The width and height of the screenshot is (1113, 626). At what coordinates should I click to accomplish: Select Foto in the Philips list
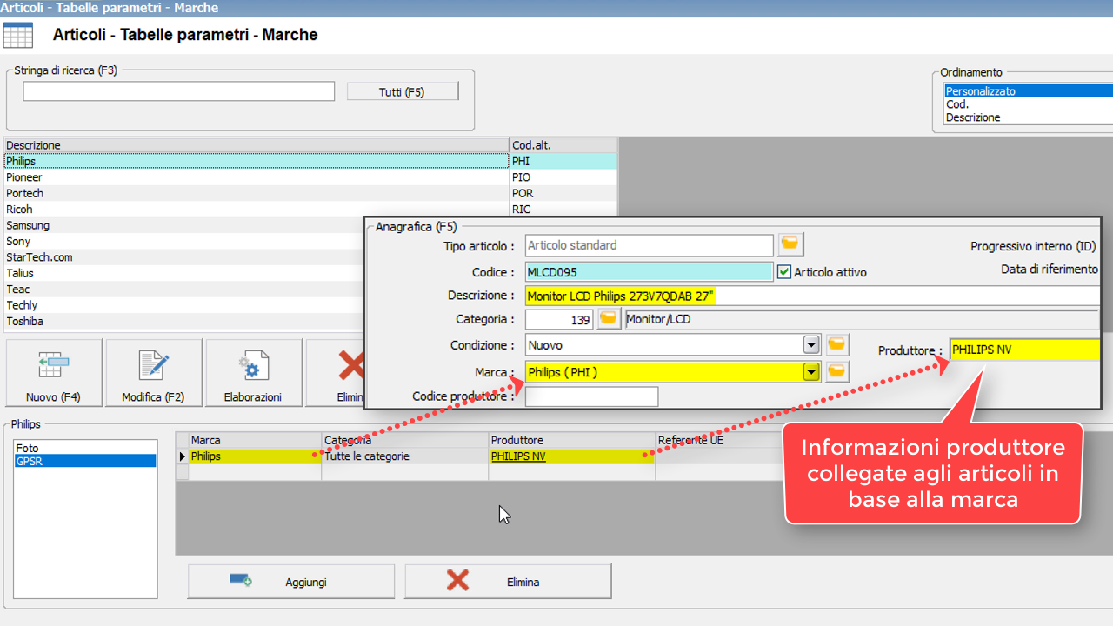click(85, 448)
